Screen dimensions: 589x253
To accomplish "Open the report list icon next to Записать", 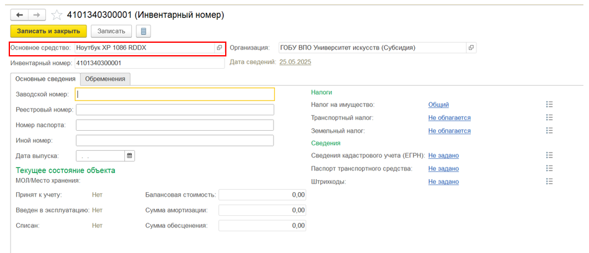I will (143, 32).
